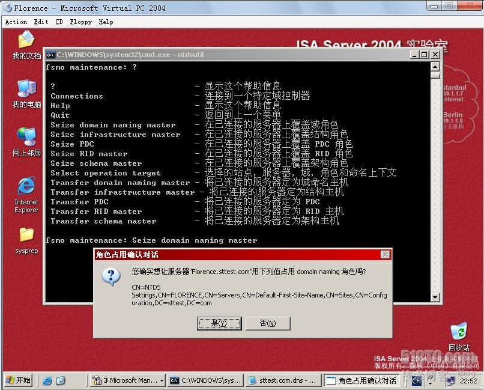Click 'Transfer PDC' help line

click(x=185, y=202)
